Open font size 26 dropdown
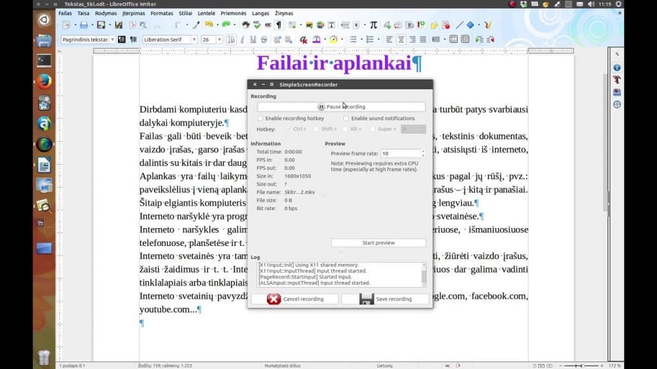657x369 pixels. tap(219, 39)
